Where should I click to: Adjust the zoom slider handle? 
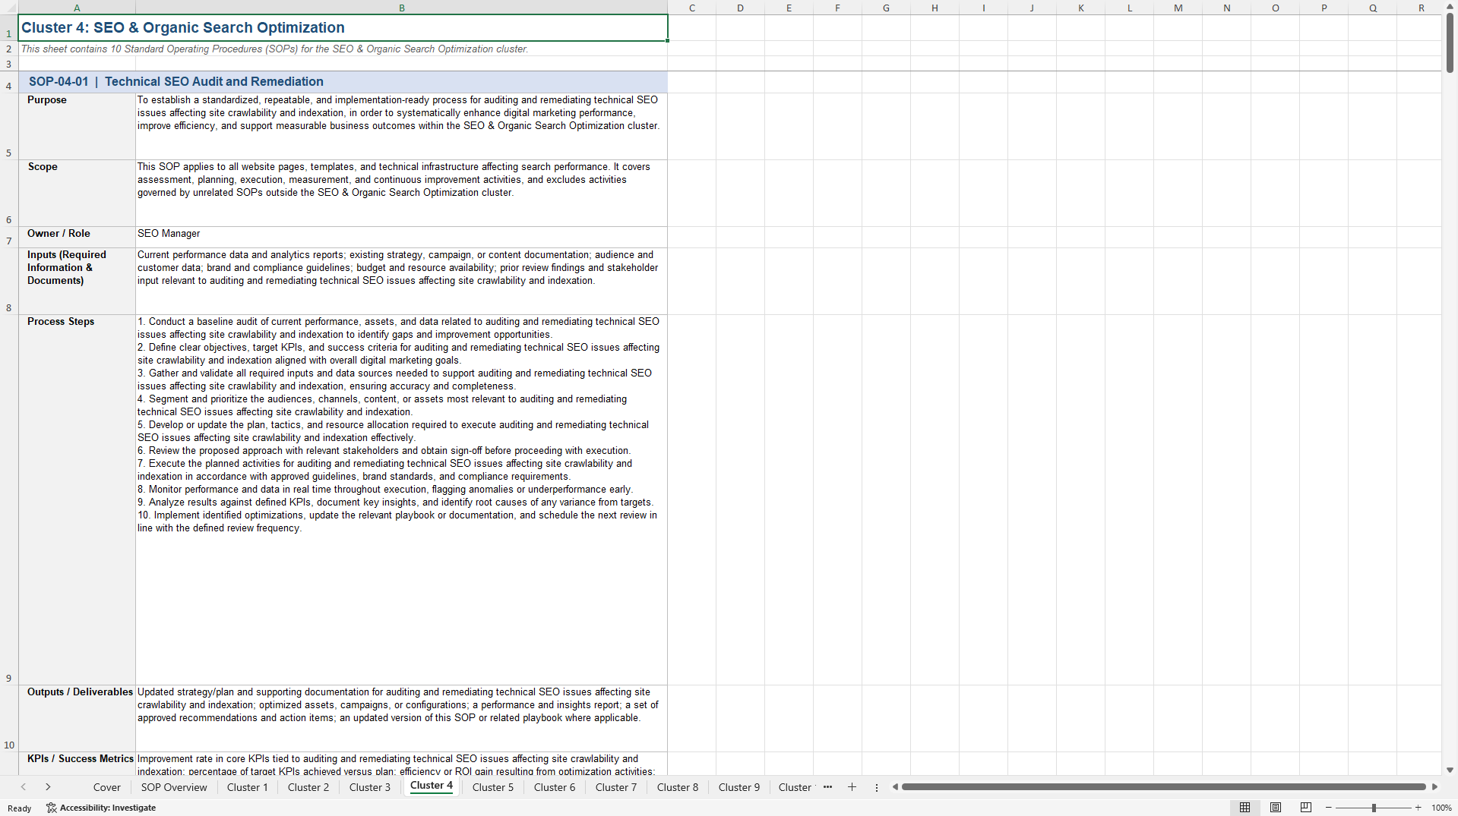1374,808
